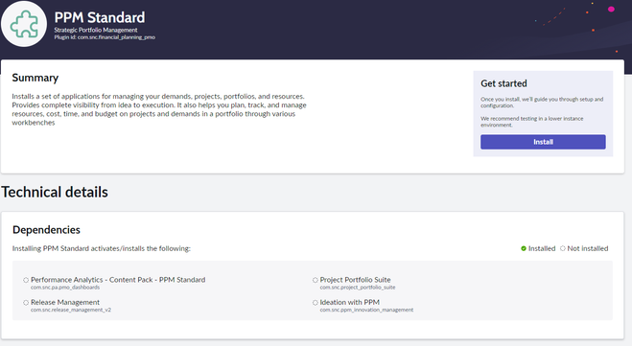Click the Strategic Portfolio Management subtitle
Image resolution: width=632 pixels, height=346 pixels.
click(96, 30)
